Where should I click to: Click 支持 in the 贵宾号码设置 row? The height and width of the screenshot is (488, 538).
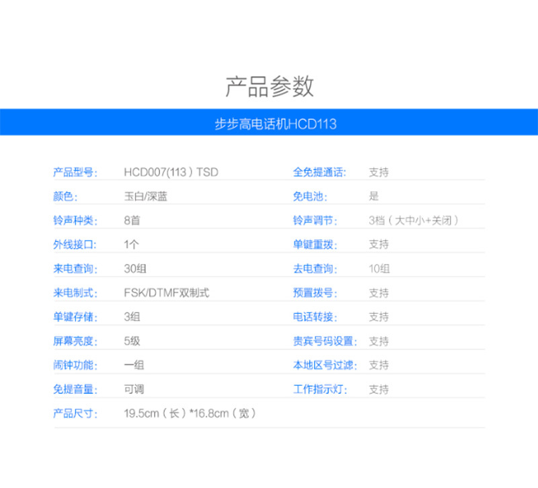coord(379,341)
